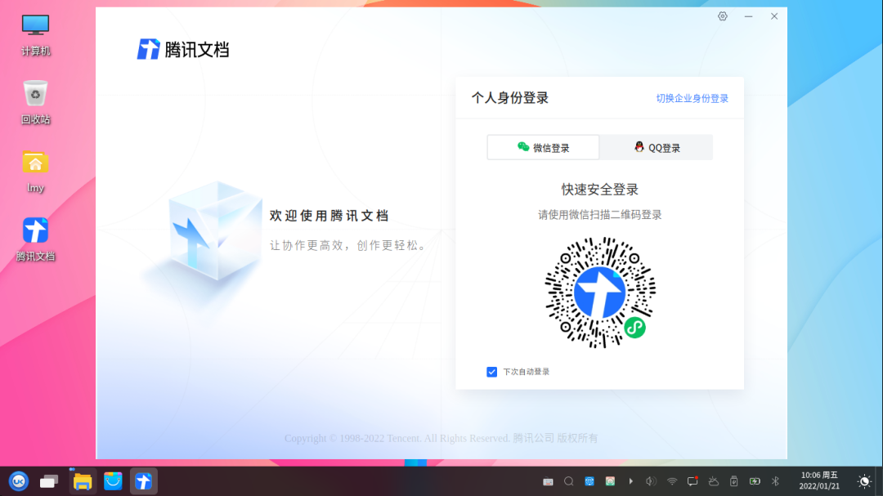883x496 pixels.
Task: Switch to QQ登录 tab
Action: [x=657, y=148]
